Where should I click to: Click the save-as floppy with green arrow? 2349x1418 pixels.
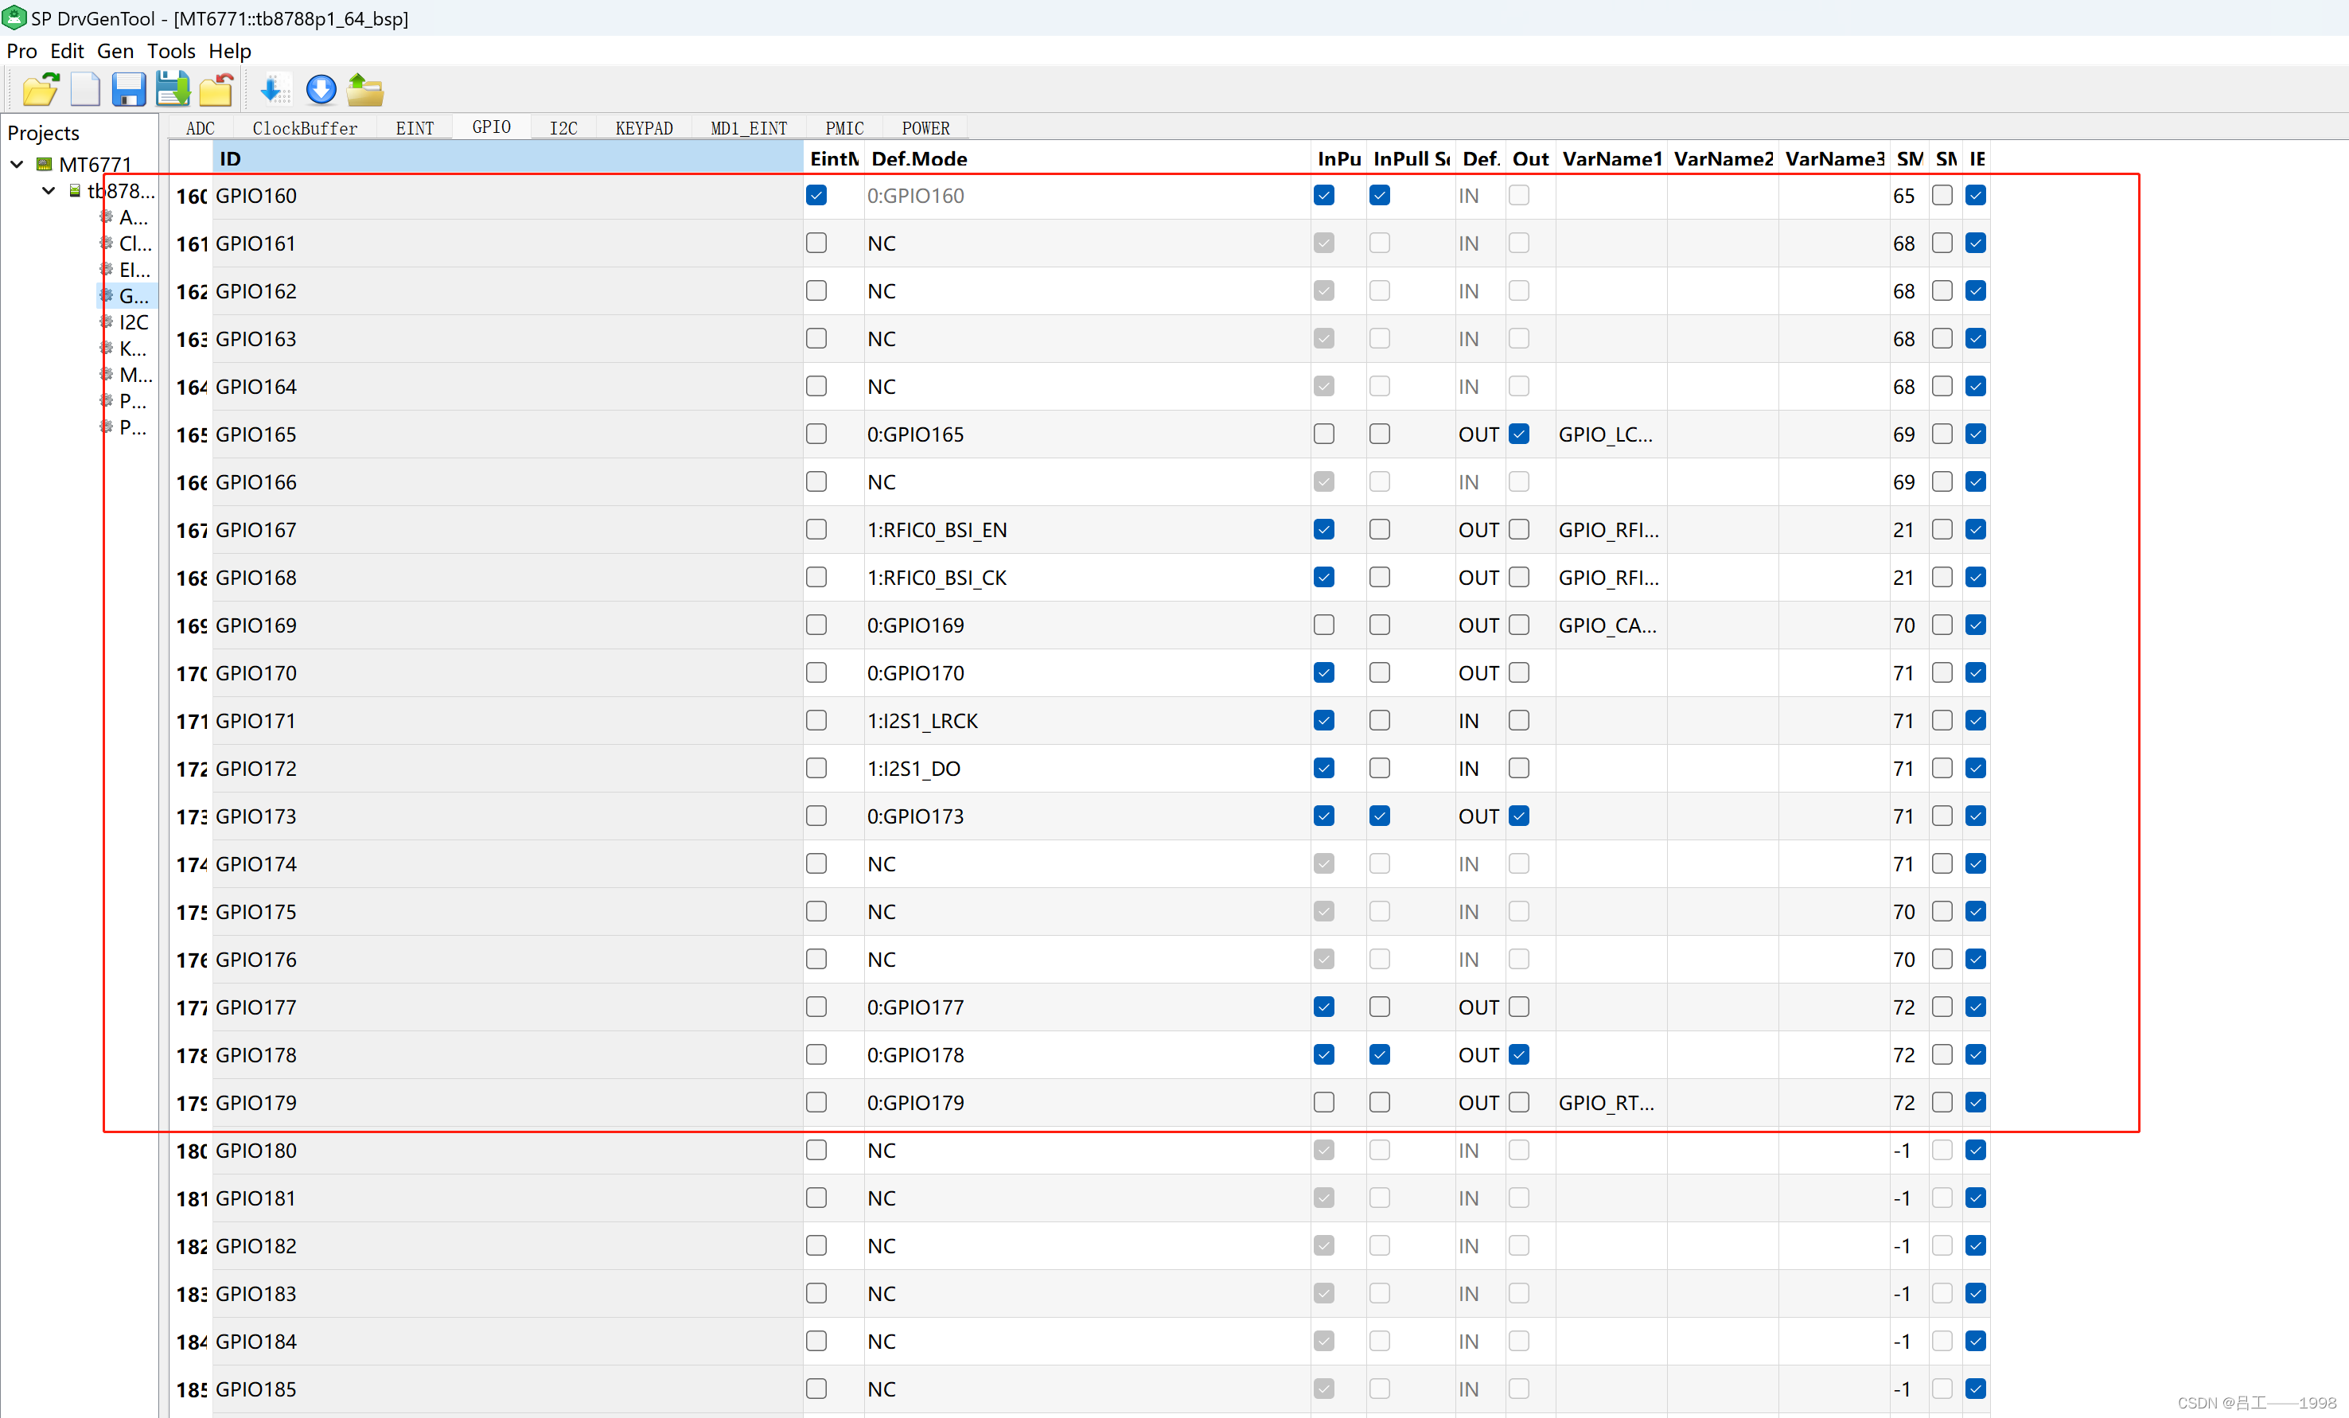[x=173, y=90]
